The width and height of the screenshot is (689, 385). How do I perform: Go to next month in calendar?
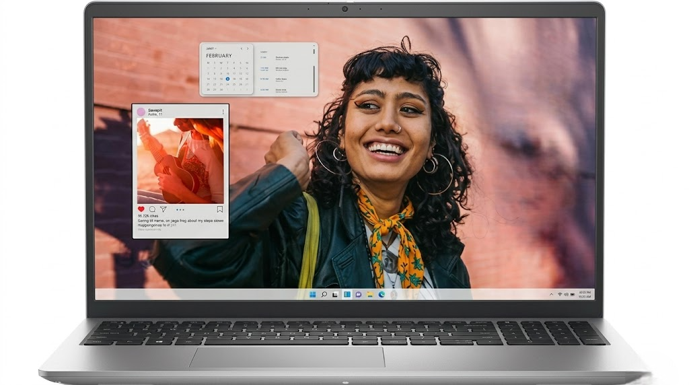(x=248, y=49)
